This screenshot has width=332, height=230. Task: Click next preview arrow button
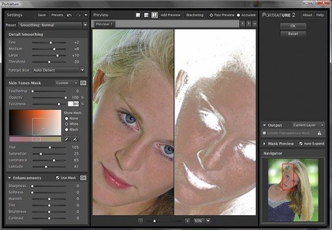pos(249,24)
